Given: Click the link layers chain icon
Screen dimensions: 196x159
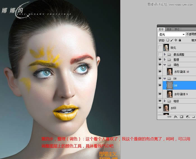Looking at the screenshot, I should (x=169, y=117).
